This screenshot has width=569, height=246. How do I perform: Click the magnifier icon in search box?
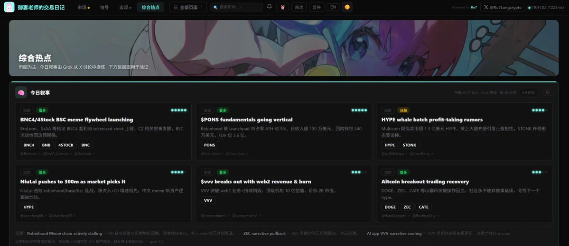tap(215, 7)
